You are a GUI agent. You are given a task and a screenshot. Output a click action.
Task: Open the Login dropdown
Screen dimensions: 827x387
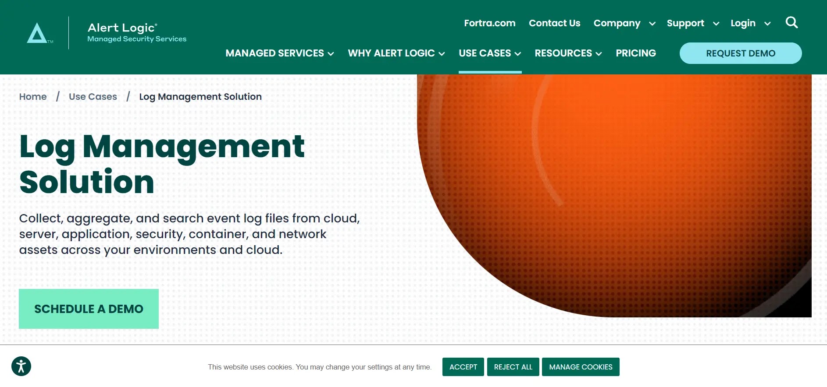click(750, 23)
